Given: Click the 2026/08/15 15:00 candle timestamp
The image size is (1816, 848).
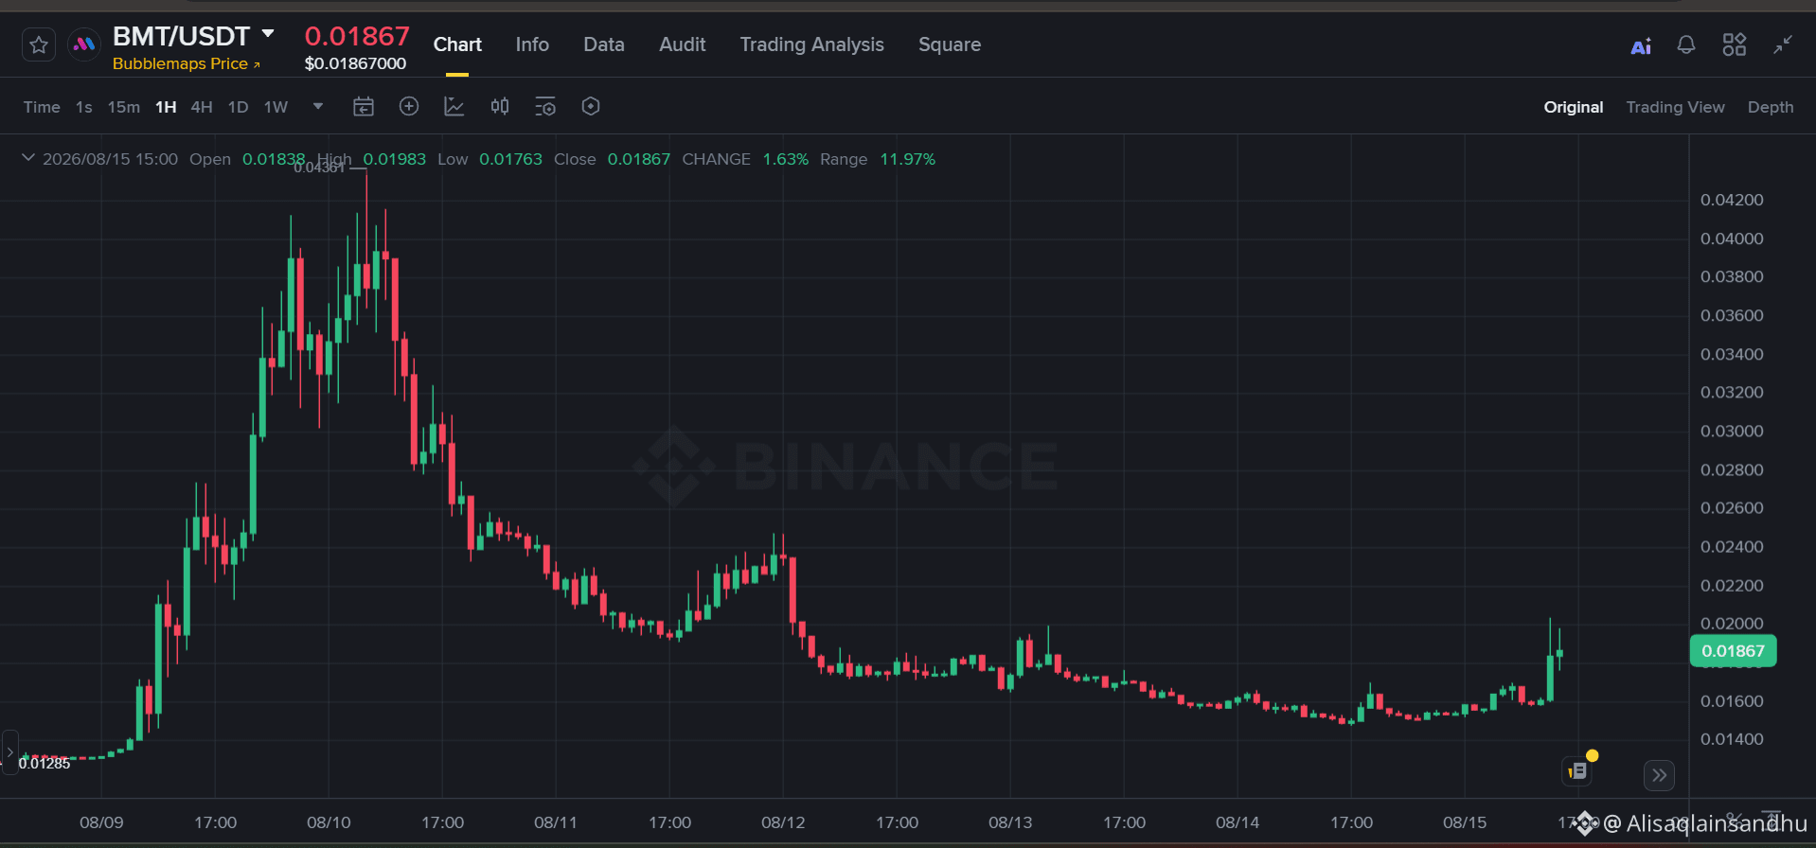Looking at the screenshot, I should [x=110, y=159].
